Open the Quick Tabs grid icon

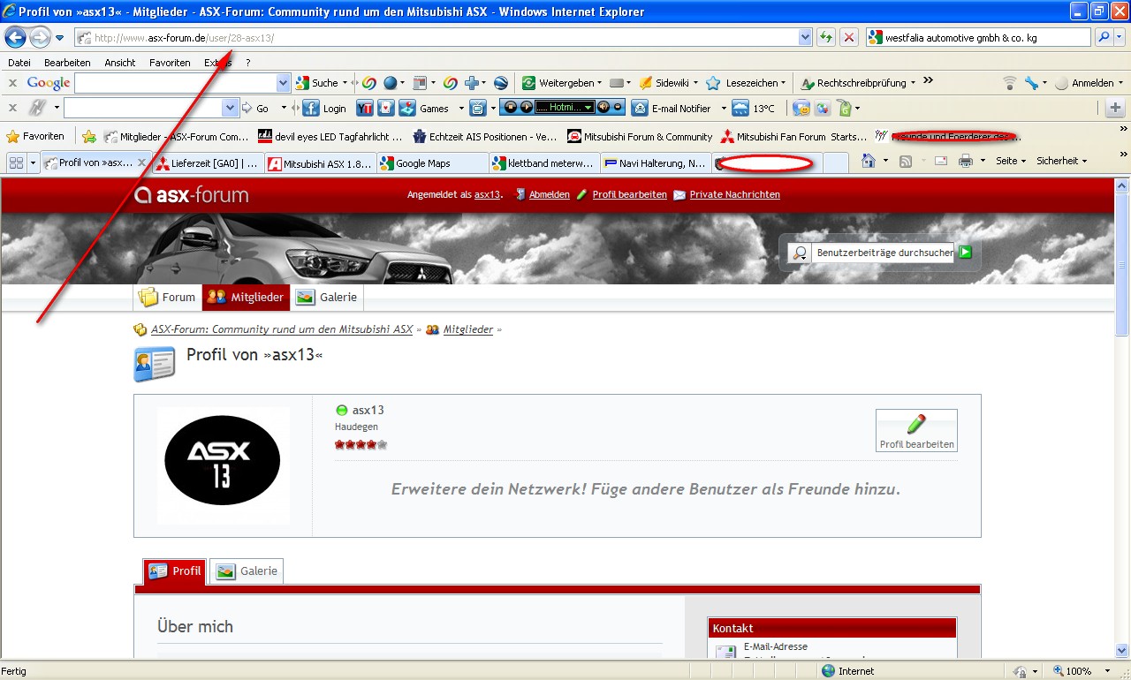pos(16,162)
